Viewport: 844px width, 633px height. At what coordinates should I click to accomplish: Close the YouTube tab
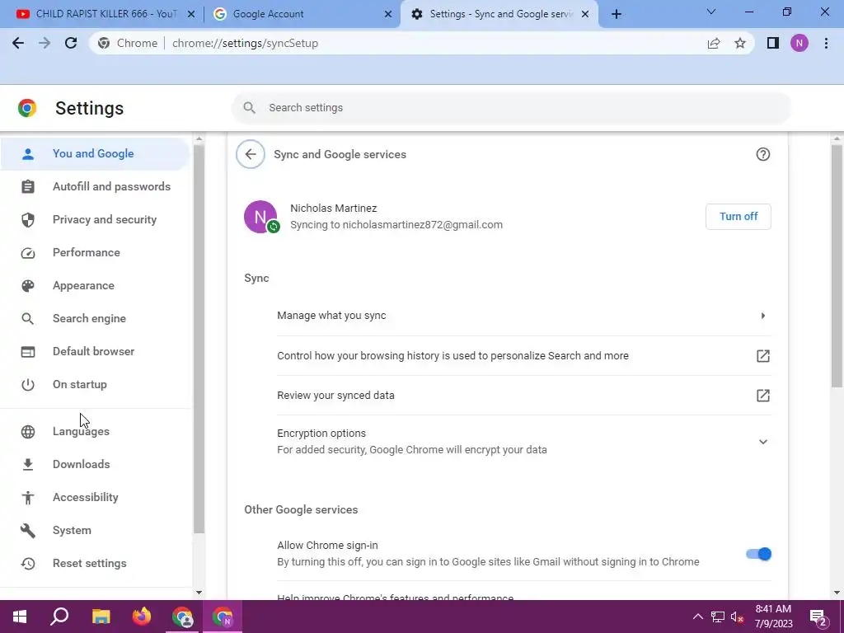coord(191,14)
